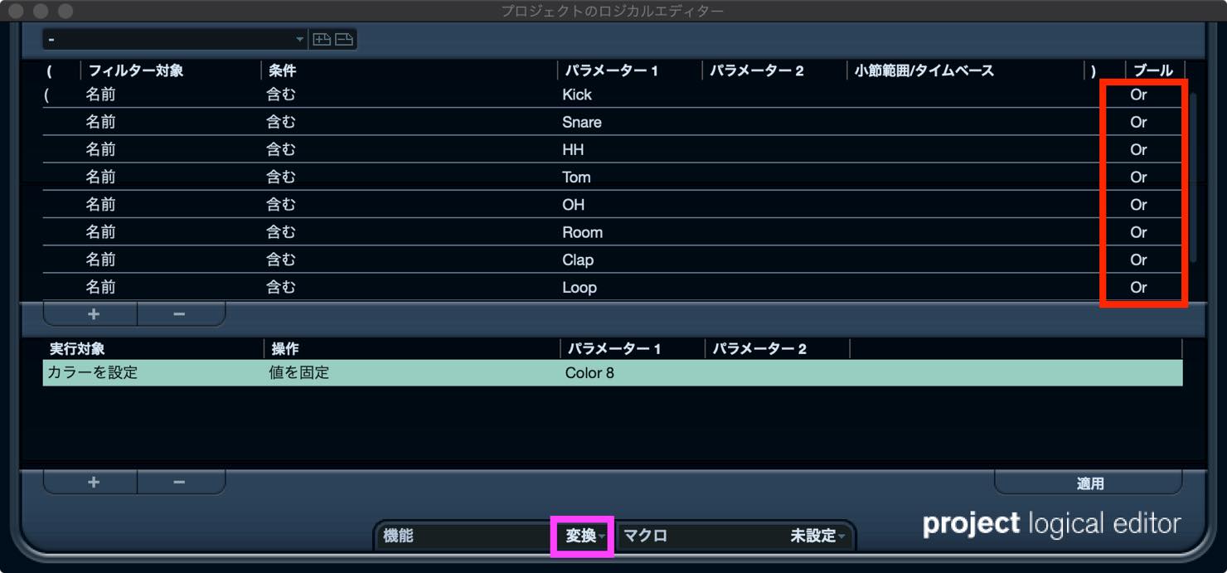Click the filter list vertical scrollbar
The height and width of the screenshot is (573, 1227).
[x=1193, y=178]
